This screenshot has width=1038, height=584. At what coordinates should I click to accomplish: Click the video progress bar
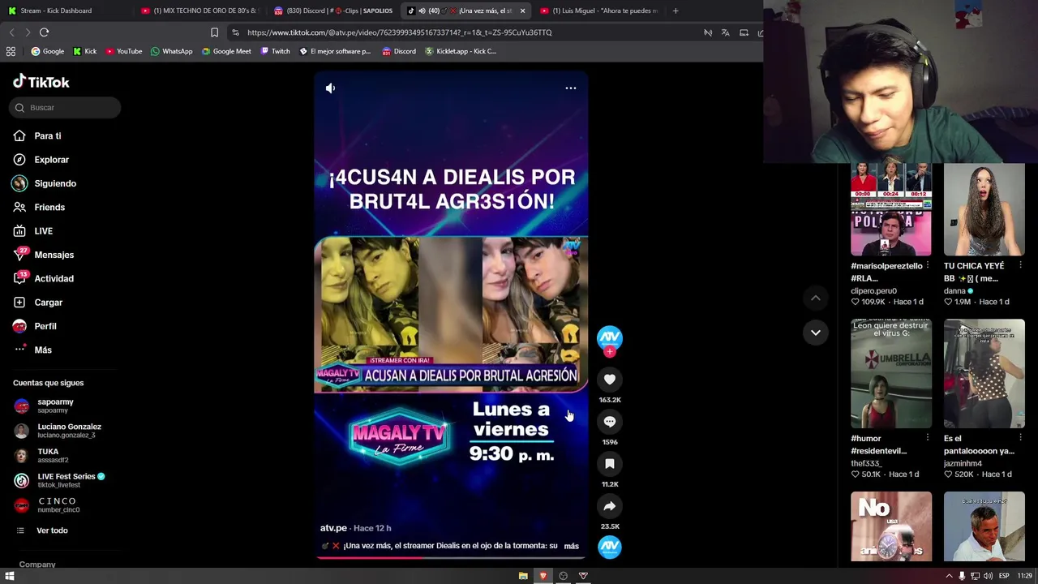pos(451,558)
